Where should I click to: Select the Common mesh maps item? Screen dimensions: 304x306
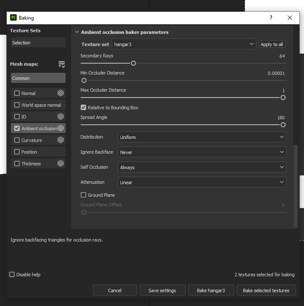[x=38, y=78]
